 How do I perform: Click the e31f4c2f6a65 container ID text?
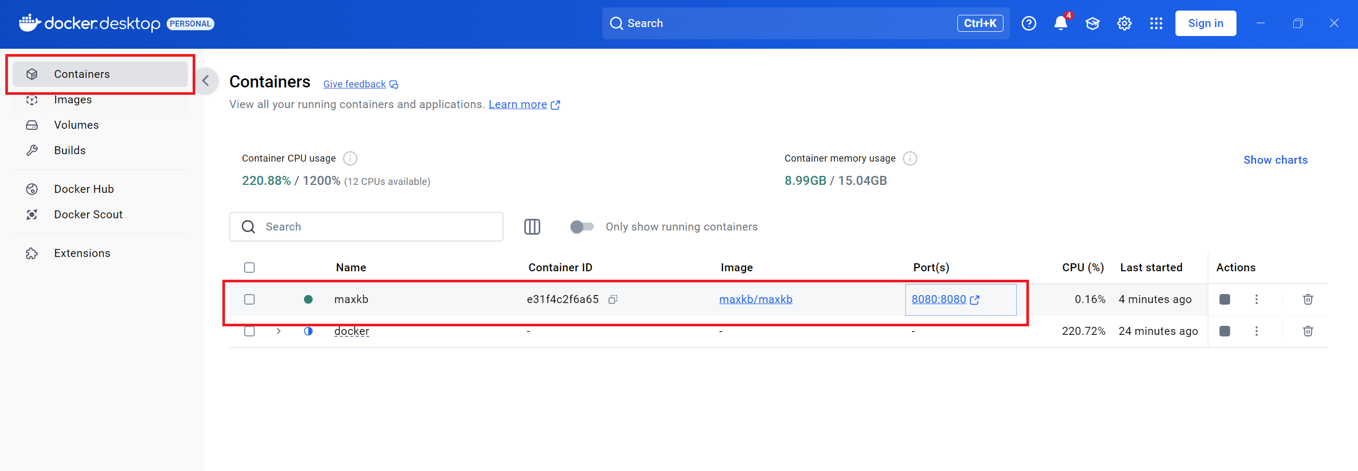(x=563, y=299)
